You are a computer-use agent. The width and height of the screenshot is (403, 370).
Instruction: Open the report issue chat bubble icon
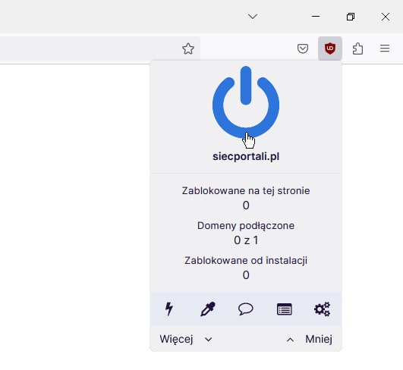click(246, 309)
